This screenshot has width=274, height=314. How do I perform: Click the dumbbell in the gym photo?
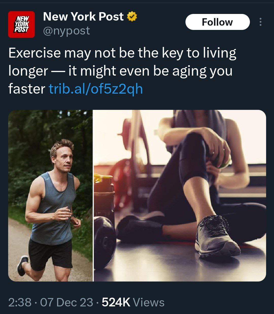(x=105, y=242)
